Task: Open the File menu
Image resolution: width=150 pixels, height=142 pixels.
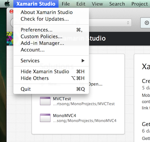Action: tap(66, 4)
